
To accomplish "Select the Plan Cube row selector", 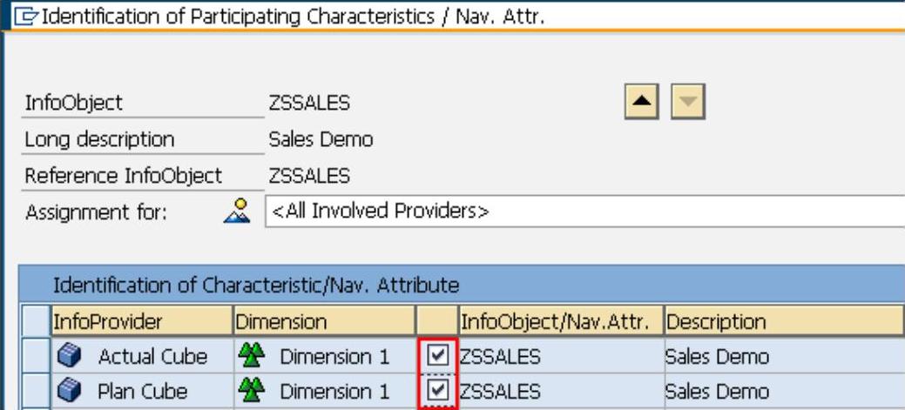I will click(x=35, y=391).
